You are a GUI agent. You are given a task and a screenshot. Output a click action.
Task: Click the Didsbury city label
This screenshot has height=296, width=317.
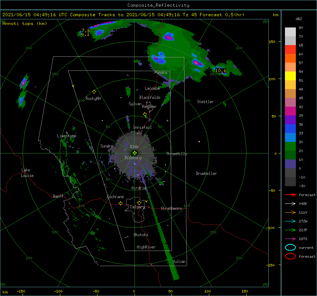pyautogui.click(x=133, y=158)
